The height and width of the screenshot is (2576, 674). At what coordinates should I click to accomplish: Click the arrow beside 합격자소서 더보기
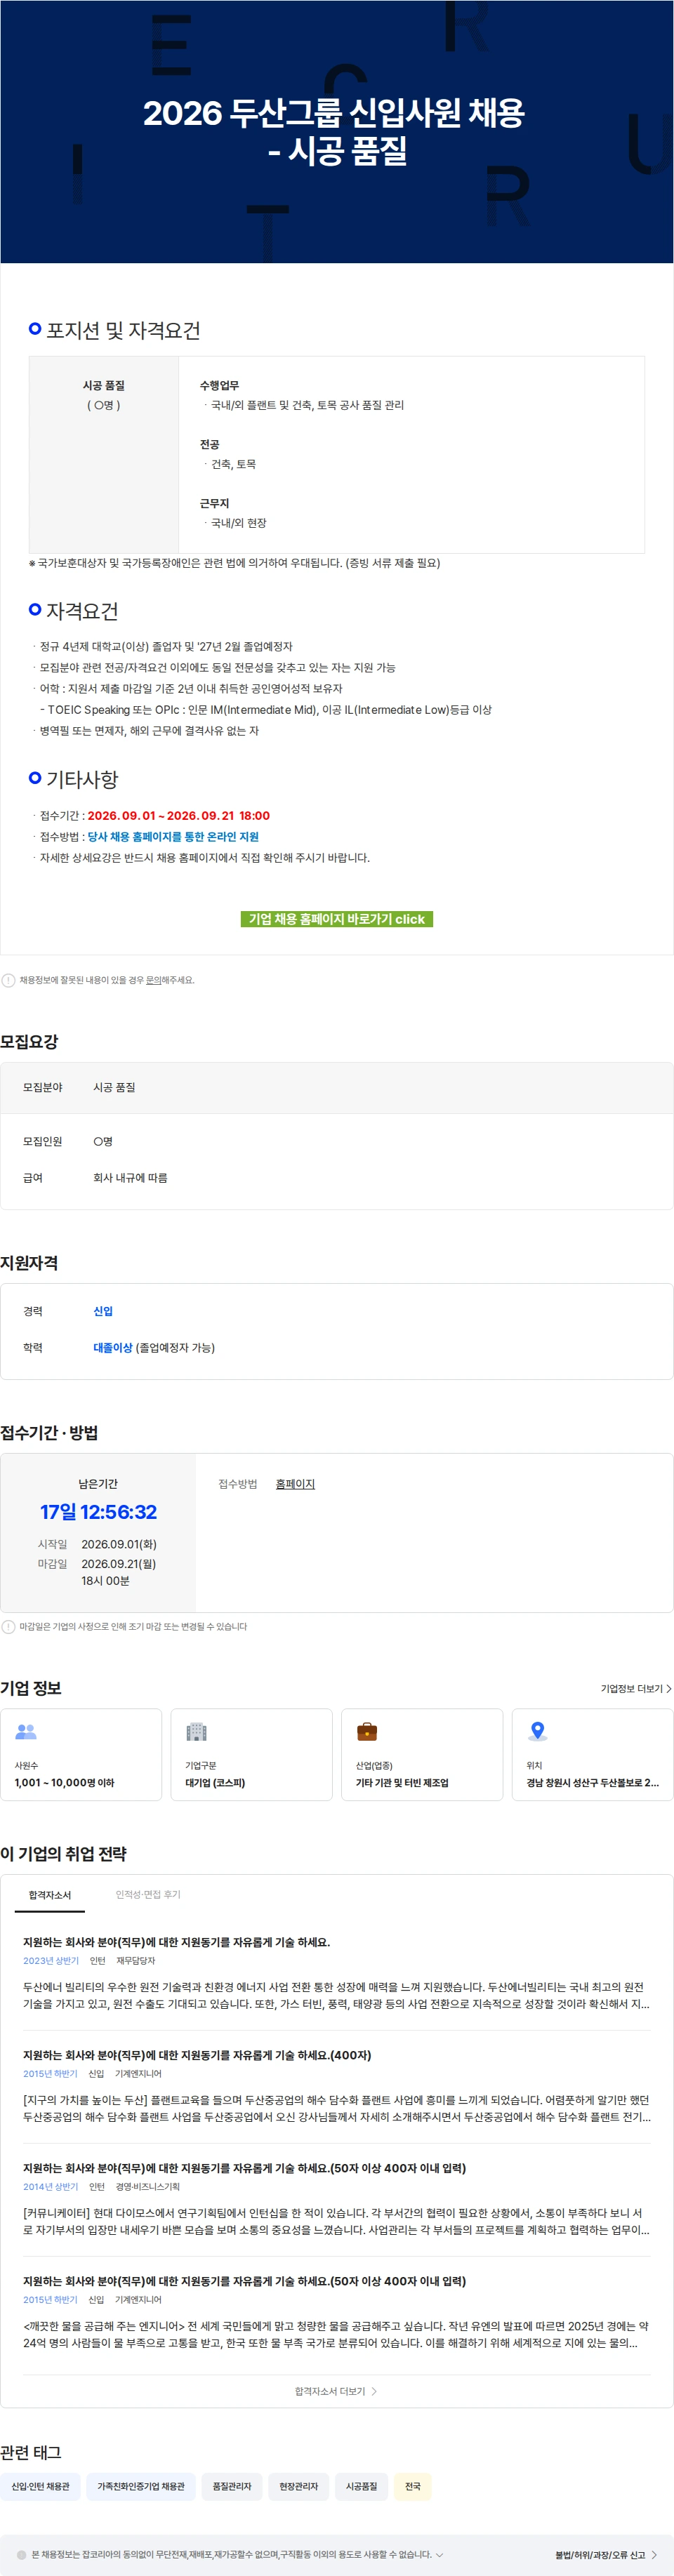374,2391
